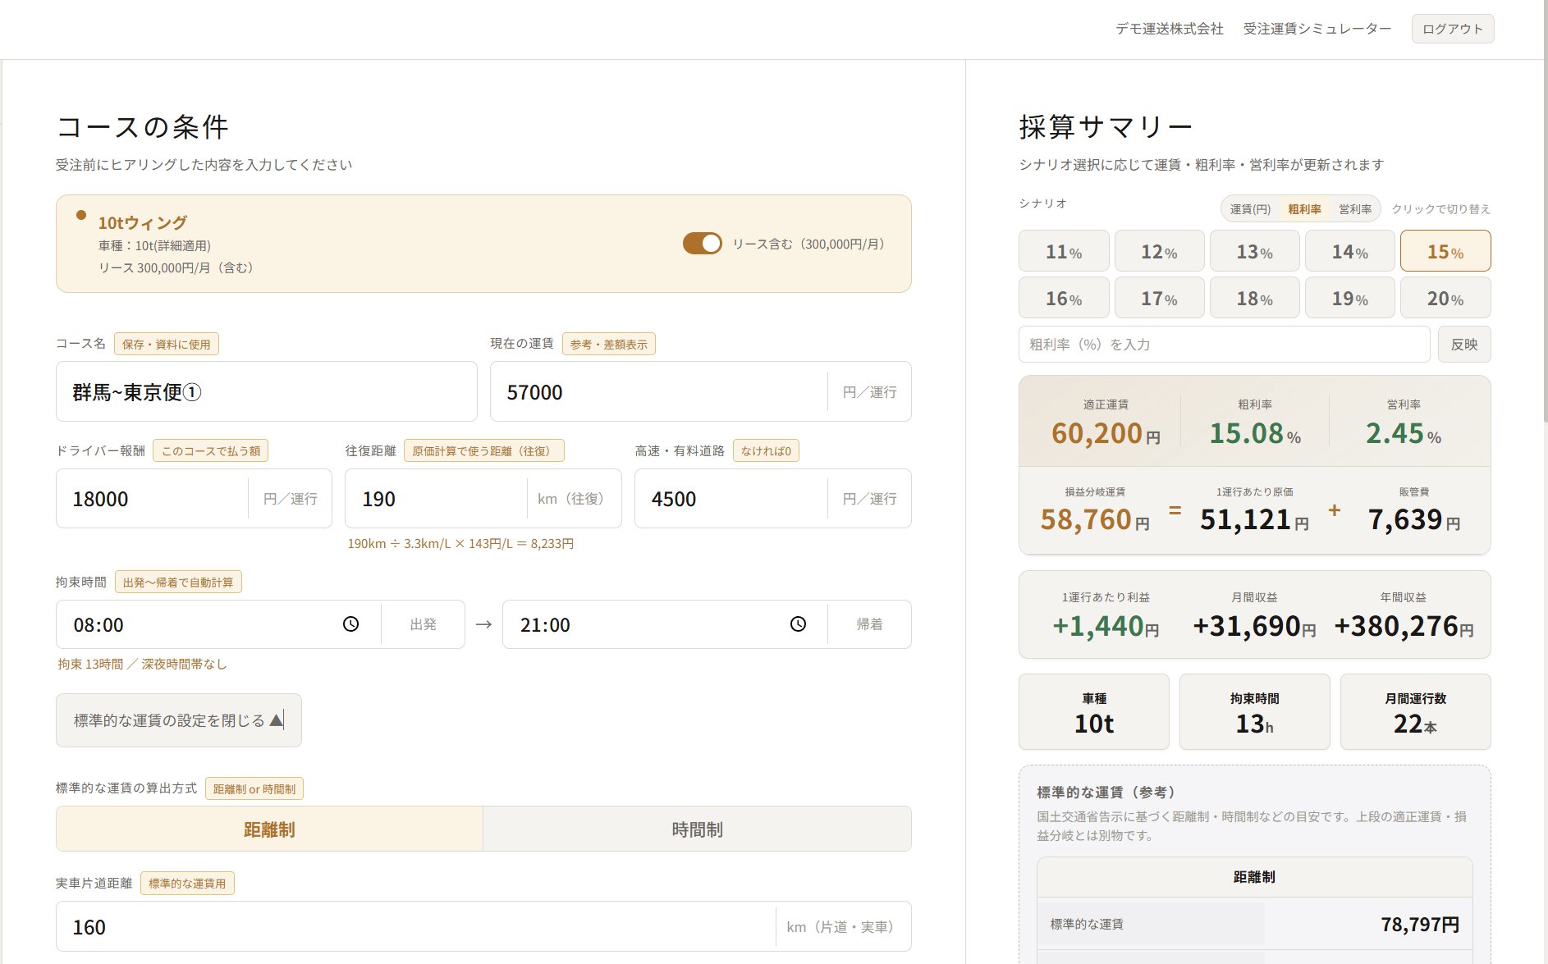Click the 拘束時間 13h card
The image size is (1548, 964).
click(1254, 711)
